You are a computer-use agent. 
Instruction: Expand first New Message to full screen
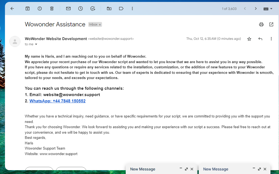tap(186, 169)
